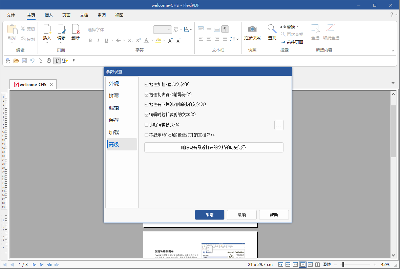
Task: Click the actual size 1:1 view icon
Action: [x=281, y=265]
